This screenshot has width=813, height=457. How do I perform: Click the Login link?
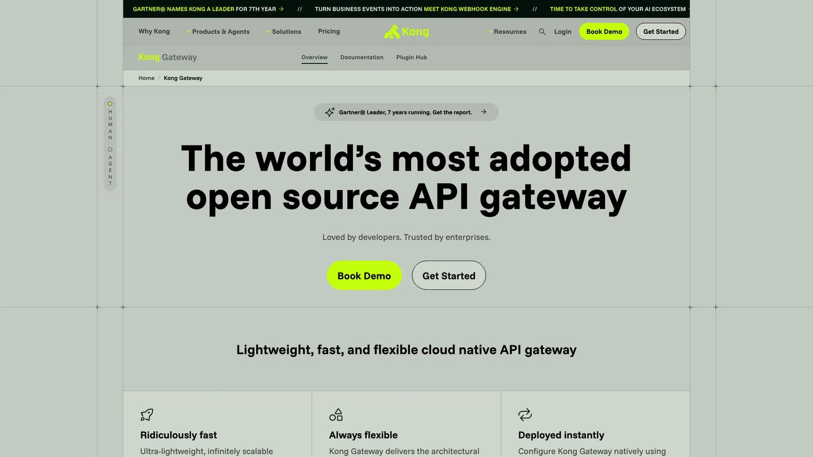click(563, 32)
